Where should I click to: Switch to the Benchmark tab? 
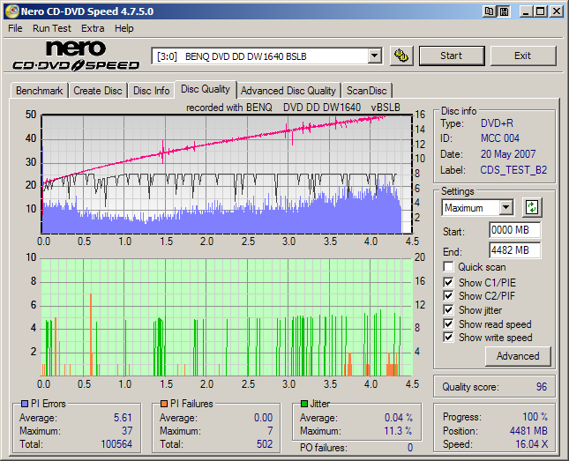40,90
